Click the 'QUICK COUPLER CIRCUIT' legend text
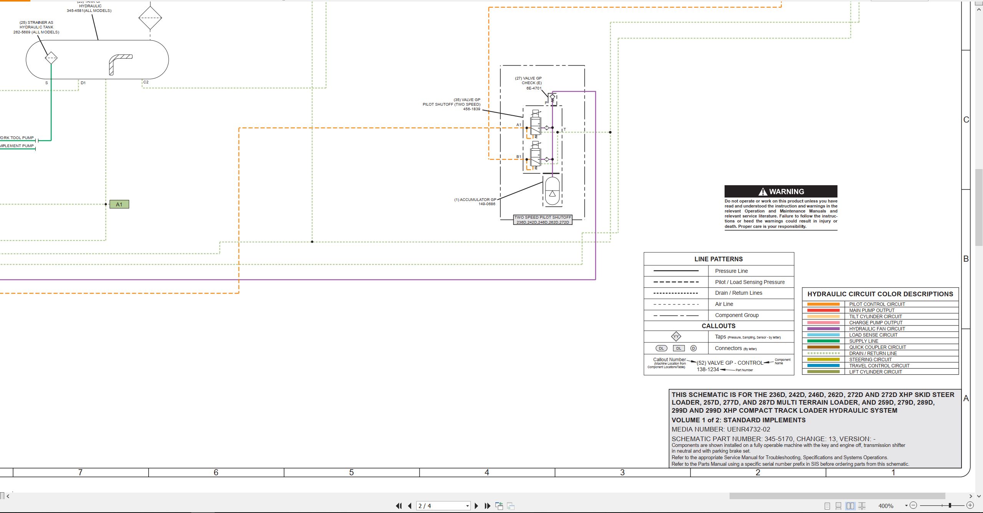The image size is (983, 513). coord(877,347)
